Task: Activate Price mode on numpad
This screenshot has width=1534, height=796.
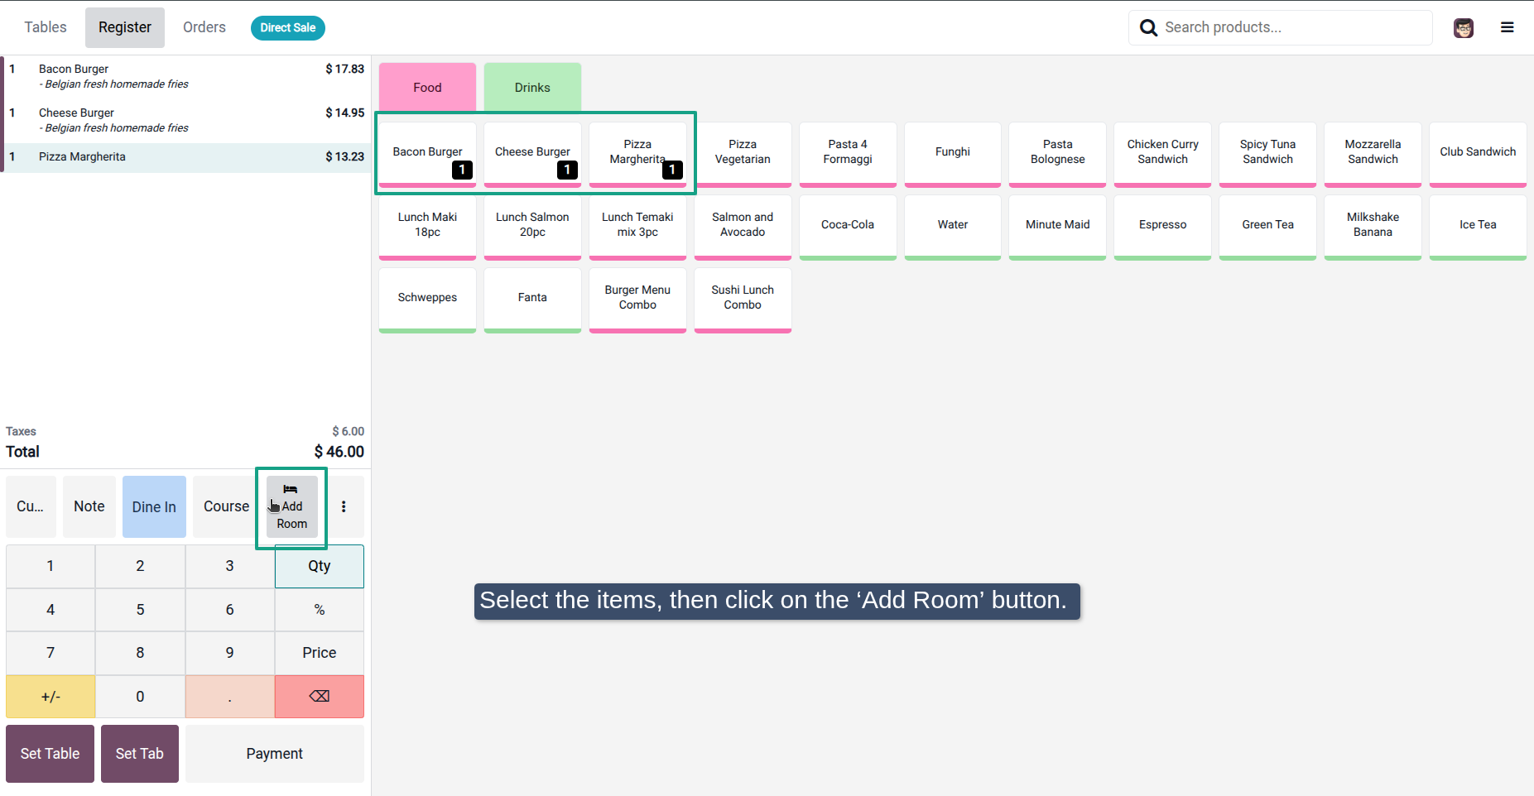Action: (x=320, y=653)
